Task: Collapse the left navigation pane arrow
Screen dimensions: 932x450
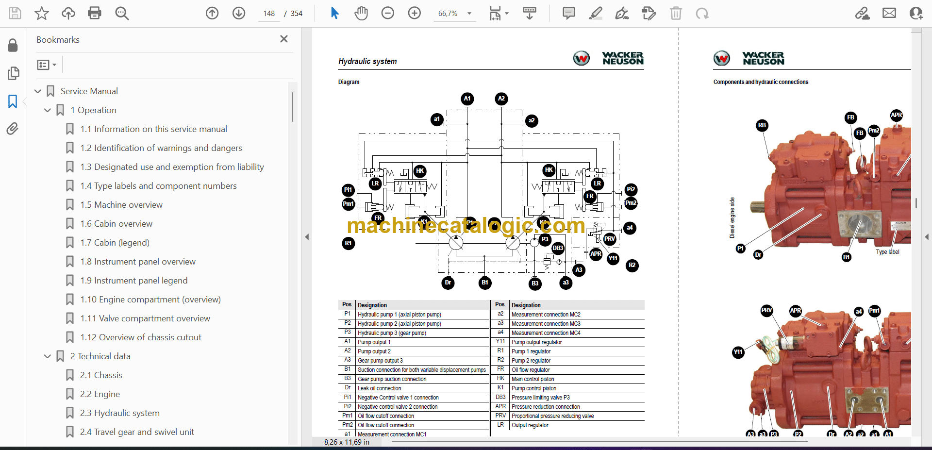Action: (x=307, y=237)
